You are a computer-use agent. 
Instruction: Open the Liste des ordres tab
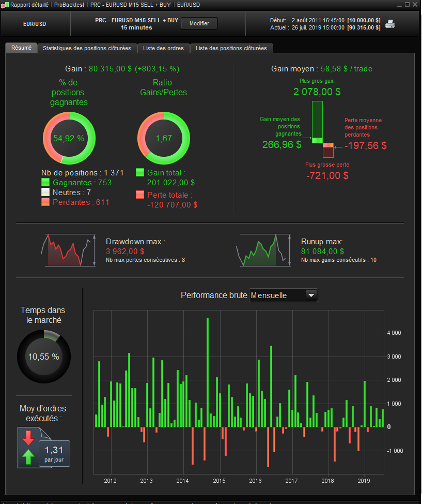pyautogui.click(x=163, y=48)
